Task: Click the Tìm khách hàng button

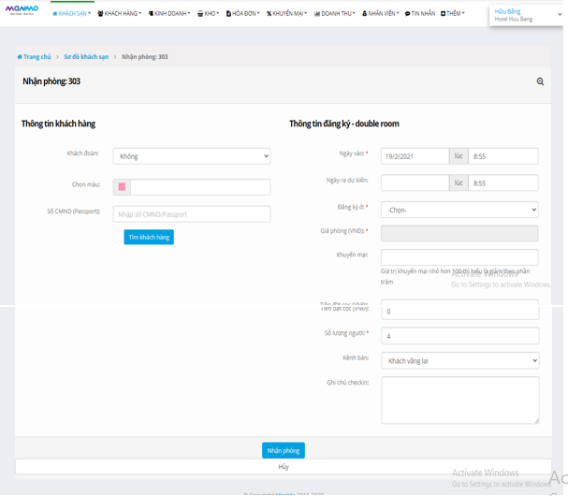Action: pos(149,238)
